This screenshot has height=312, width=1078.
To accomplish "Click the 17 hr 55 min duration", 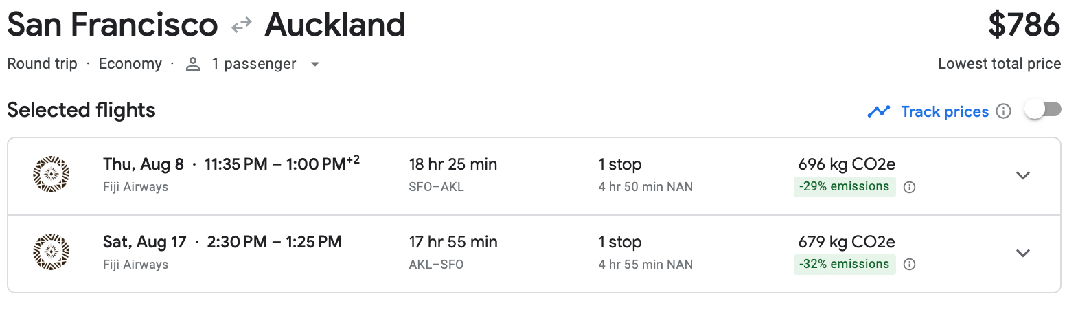I will coord(452,242).
